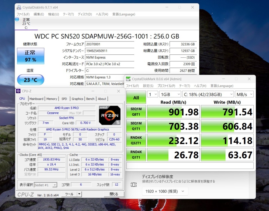Open ヘルプ(H) menu in CrystalDiskMark
The width and height of the screenshot is (269, 211).
pos(200,86)
